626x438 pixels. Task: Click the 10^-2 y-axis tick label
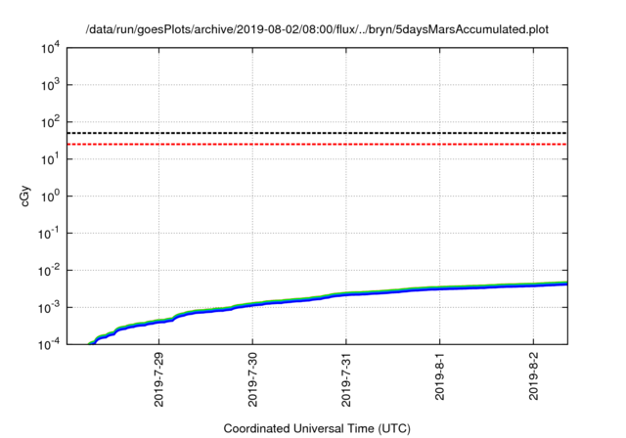pos(49,271)
